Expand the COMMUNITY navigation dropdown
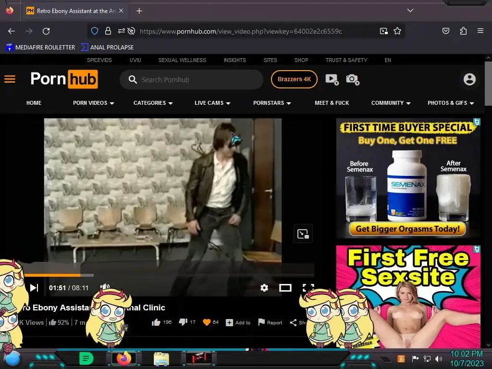The width and height of the screenshot is (492, 369). click(391, 103)
